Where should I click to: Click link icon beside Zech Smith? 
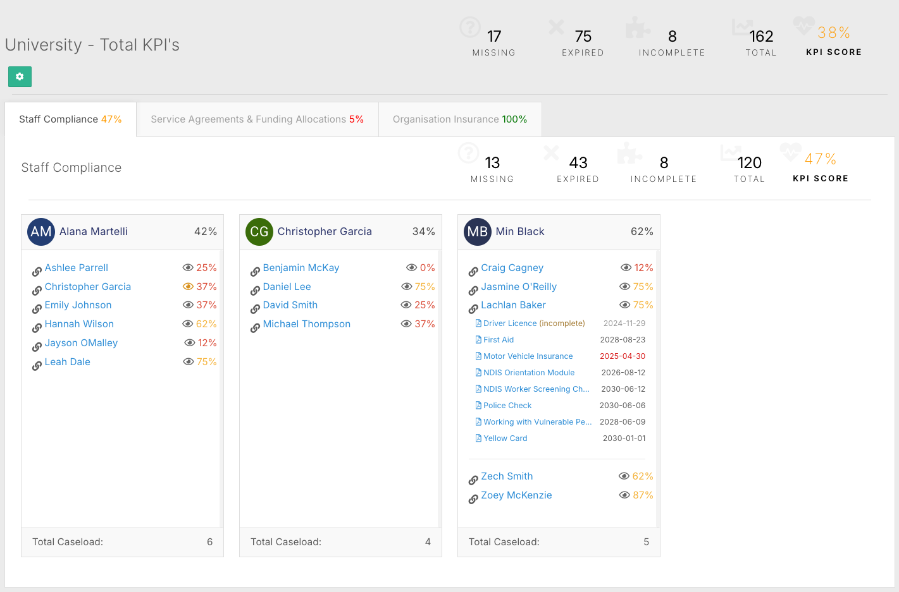[x=473, y=480]
